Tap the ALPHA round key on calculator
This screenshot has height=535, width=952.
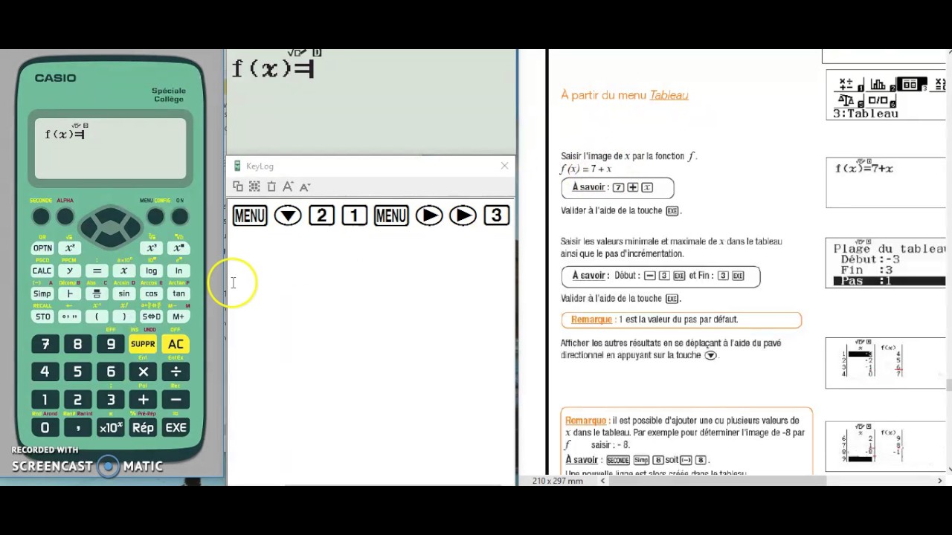pyautogui.click(x=65, y=216)
